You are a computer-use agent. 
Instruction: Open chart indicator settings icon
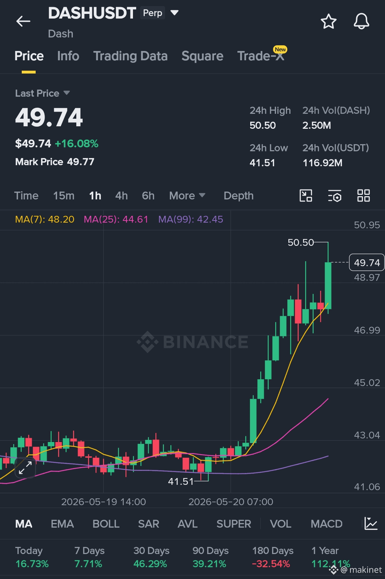click(335, 195)
